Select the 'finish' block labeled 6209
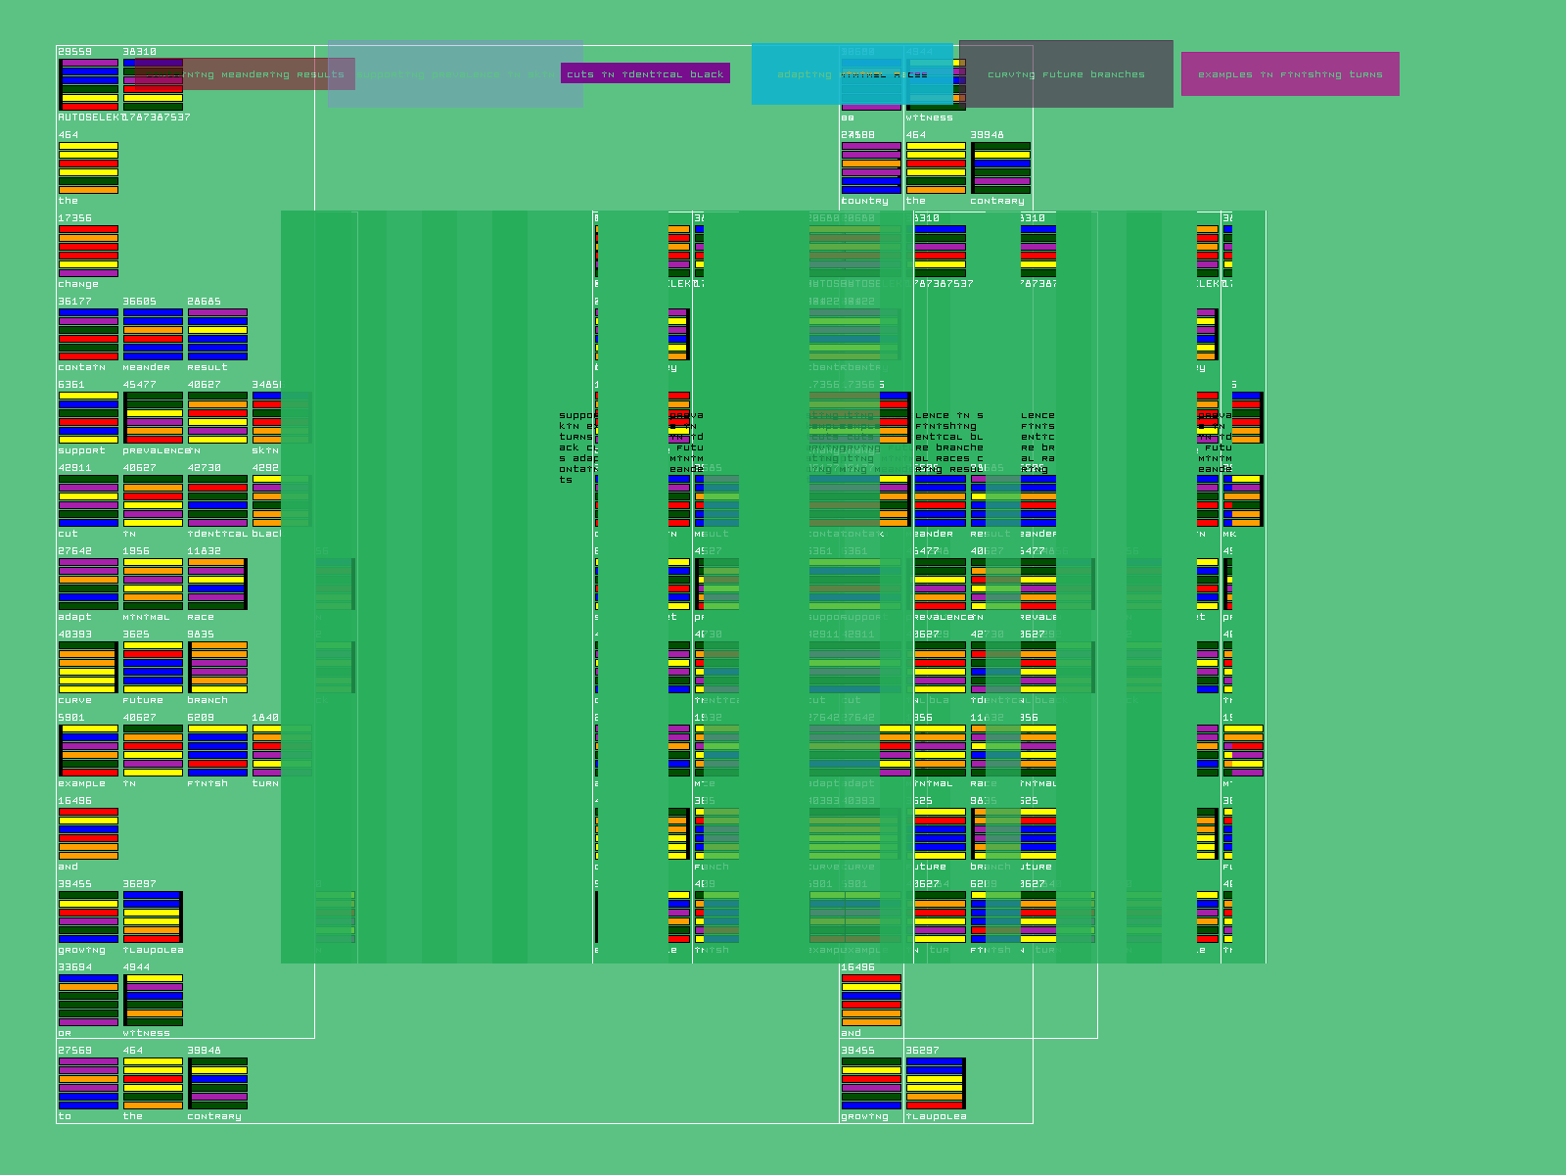The height and width of the screenshot is (1175, 1566). coord(217,750)
